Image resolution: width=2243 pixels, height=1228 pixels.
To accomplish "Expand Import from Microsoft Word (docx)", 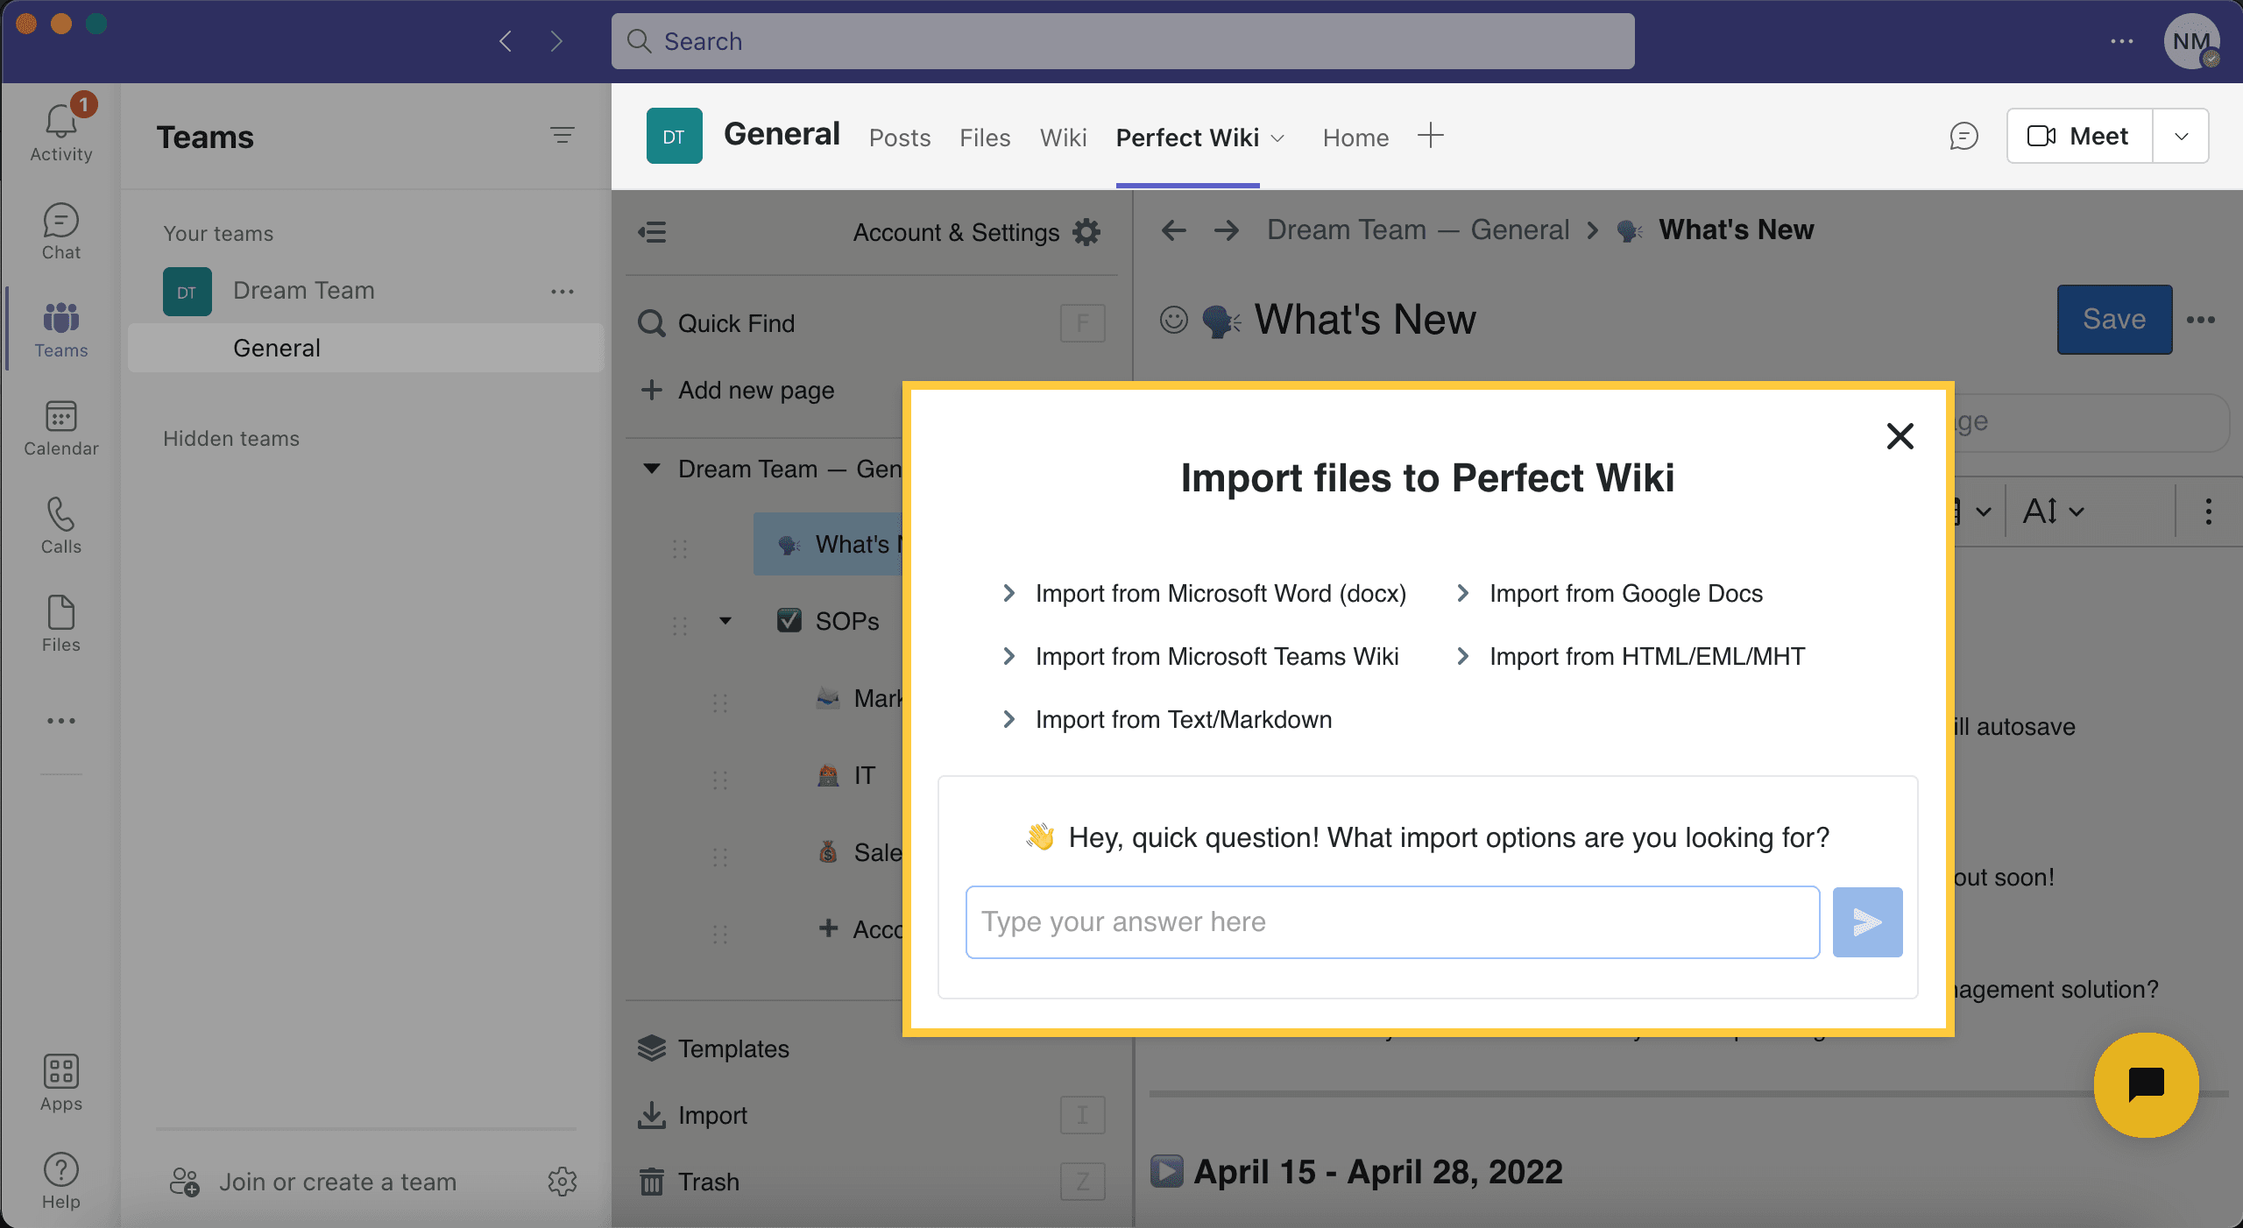I will (x=1204, y=593).
